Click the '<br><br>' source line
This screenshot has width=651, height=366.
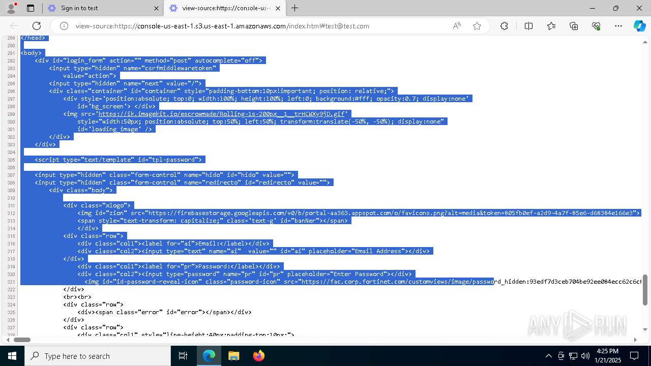point(77,297)
